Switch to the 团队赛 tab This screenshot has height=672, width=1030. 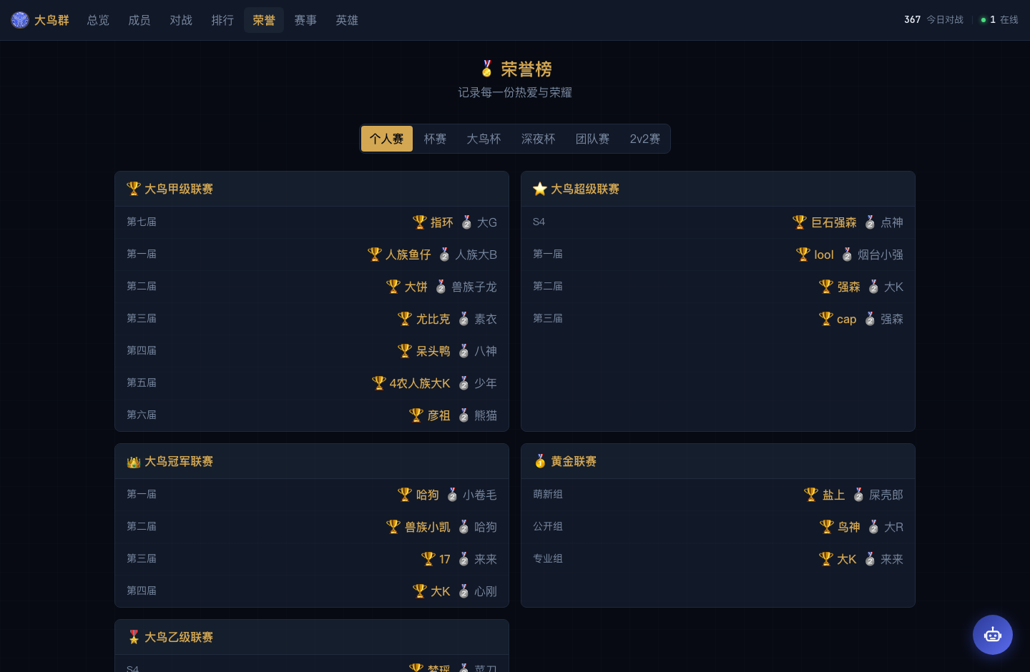pos(592,139)
